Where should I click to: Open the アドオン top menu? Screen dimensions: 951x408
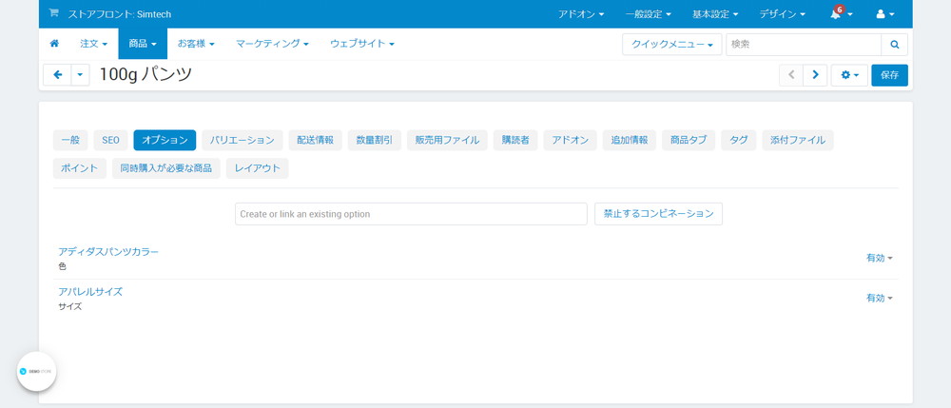point(580,14)
